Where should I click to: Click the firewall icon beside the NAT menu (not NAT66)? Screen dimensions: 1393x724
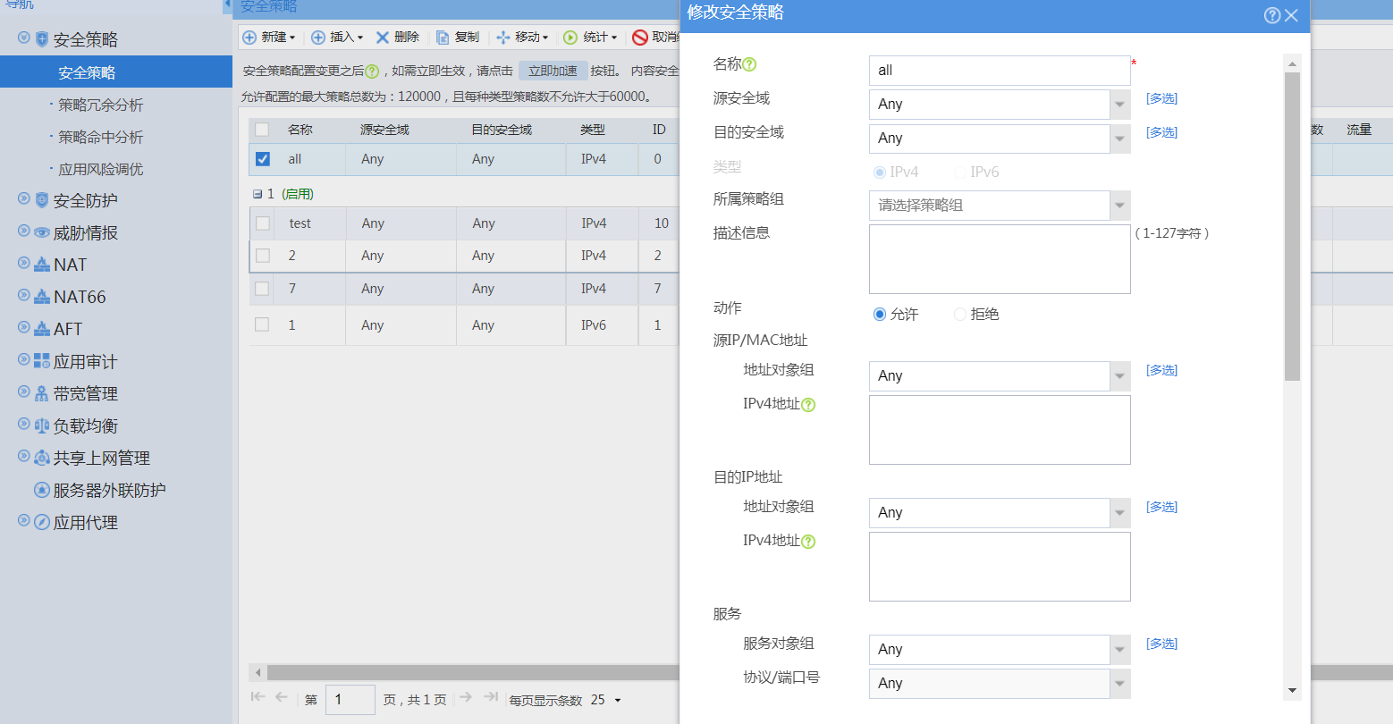coord(42,265)
